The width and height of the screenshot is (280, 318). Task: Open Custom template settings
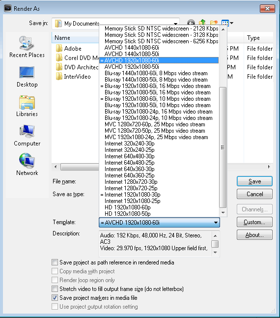[x=254, y=222]
